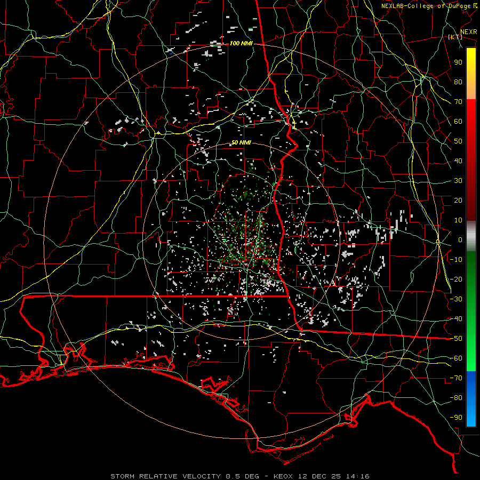Click the legend value '-30'

pos(456,299)
